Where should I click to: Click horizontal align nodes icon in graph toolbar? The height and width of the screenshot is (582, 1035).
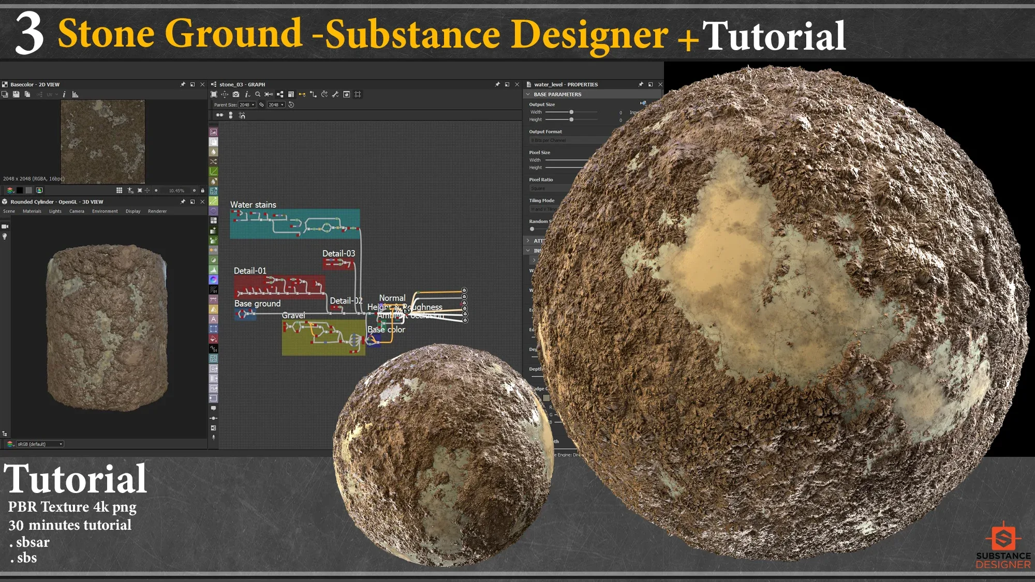click(x=219, y=115)
